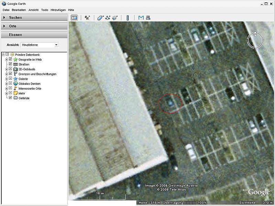Open the Hinzufügen menu
This screenshot has height=206, width=275.
[x=58, y=10]
